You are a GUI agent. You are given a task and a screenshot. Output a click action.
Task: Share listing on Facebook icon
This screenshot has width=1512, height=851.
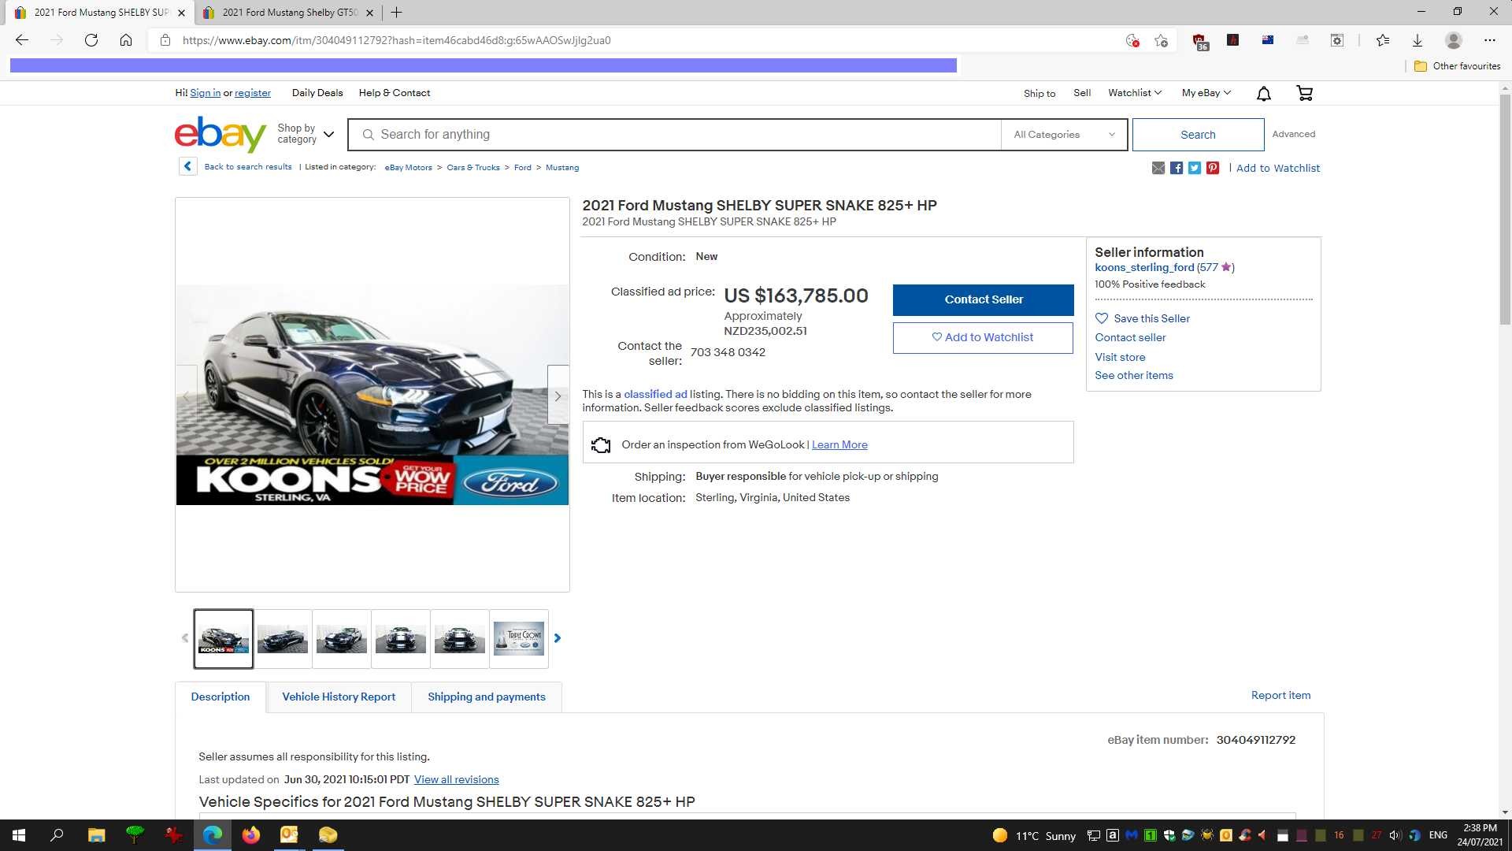coord(1176,168)
